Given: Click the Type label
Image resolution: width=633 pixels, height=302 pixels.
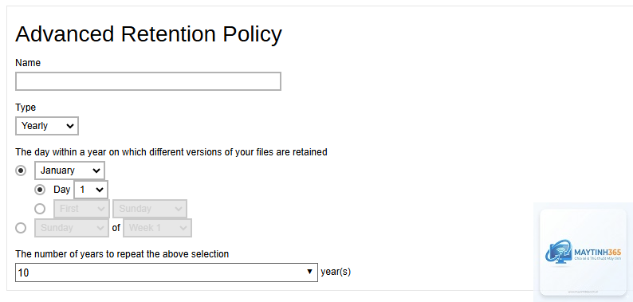Looking at the screenshot, I should coord(26,108).
